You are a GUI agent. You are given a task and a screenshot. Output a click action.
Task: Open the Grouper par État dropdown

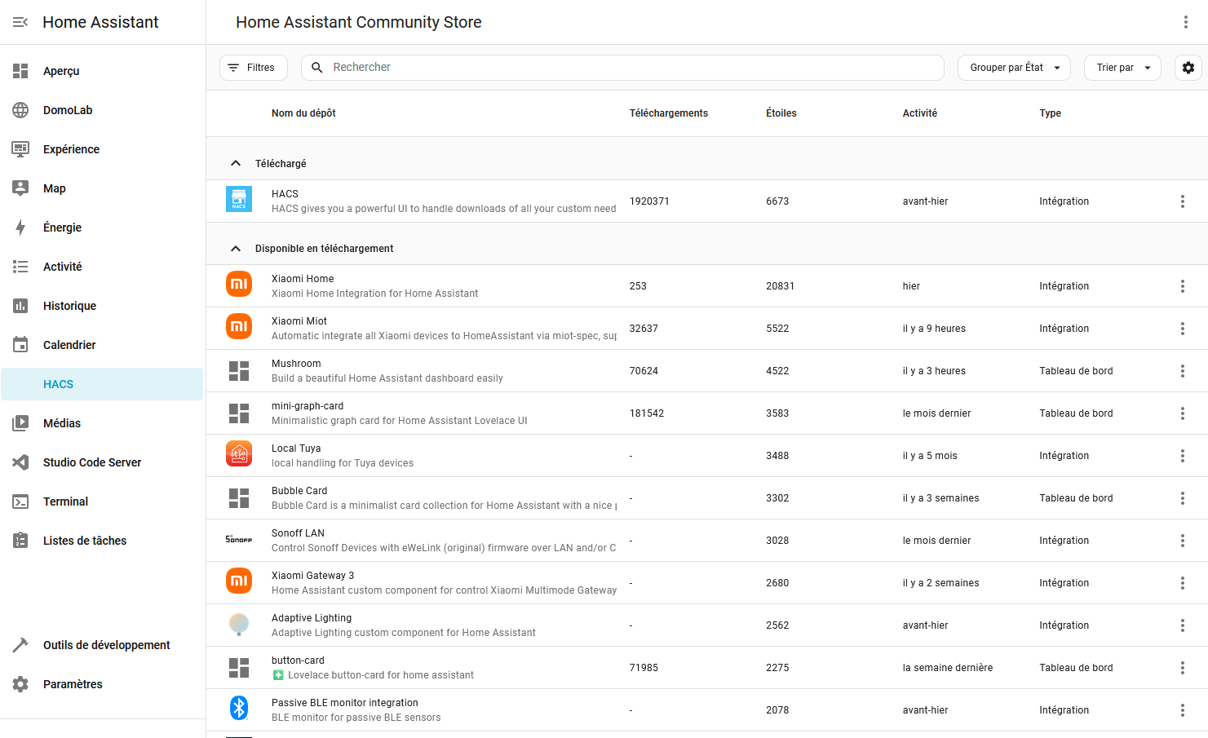click(x=1013, y=68)
